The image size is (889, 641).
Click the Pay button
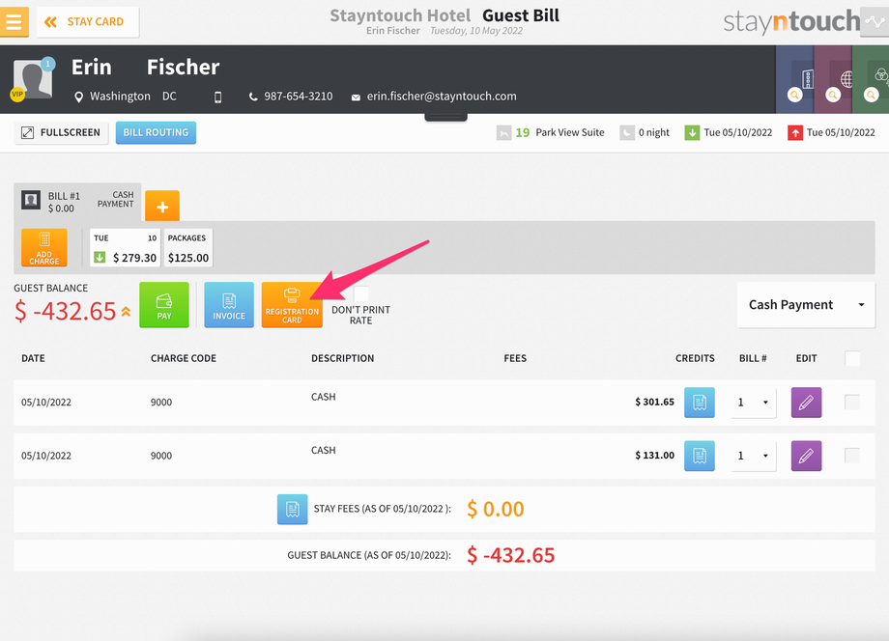point(164,305)
